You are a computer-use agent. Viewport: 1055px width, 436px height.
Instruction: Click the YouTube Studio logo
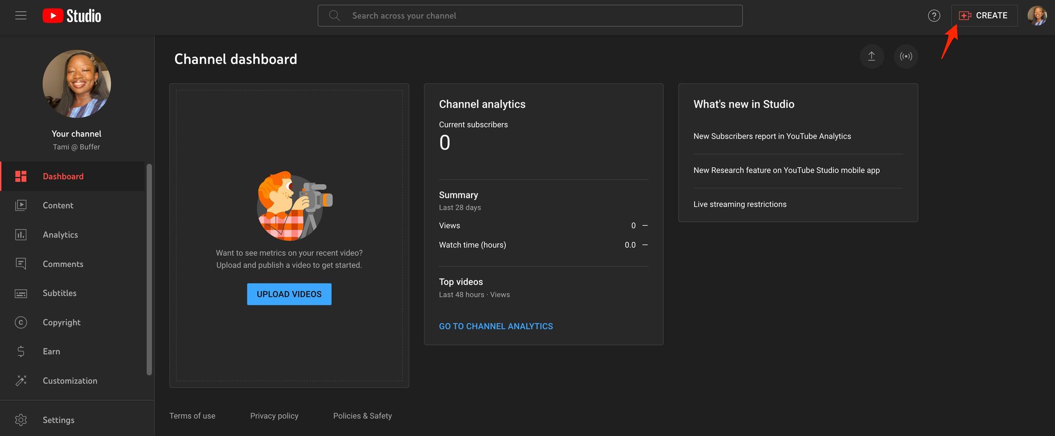72,16
